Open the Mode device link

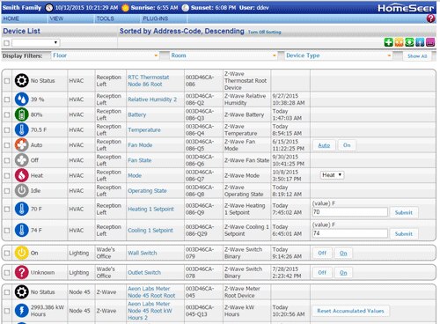tap(135, 175)
